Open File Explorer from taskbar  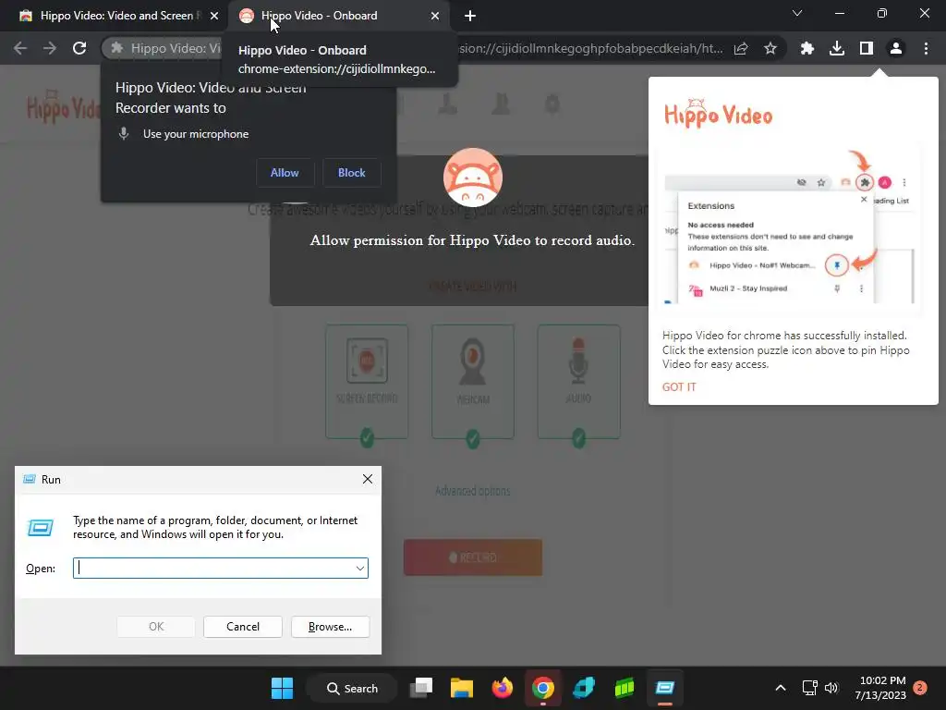[462, 688]
